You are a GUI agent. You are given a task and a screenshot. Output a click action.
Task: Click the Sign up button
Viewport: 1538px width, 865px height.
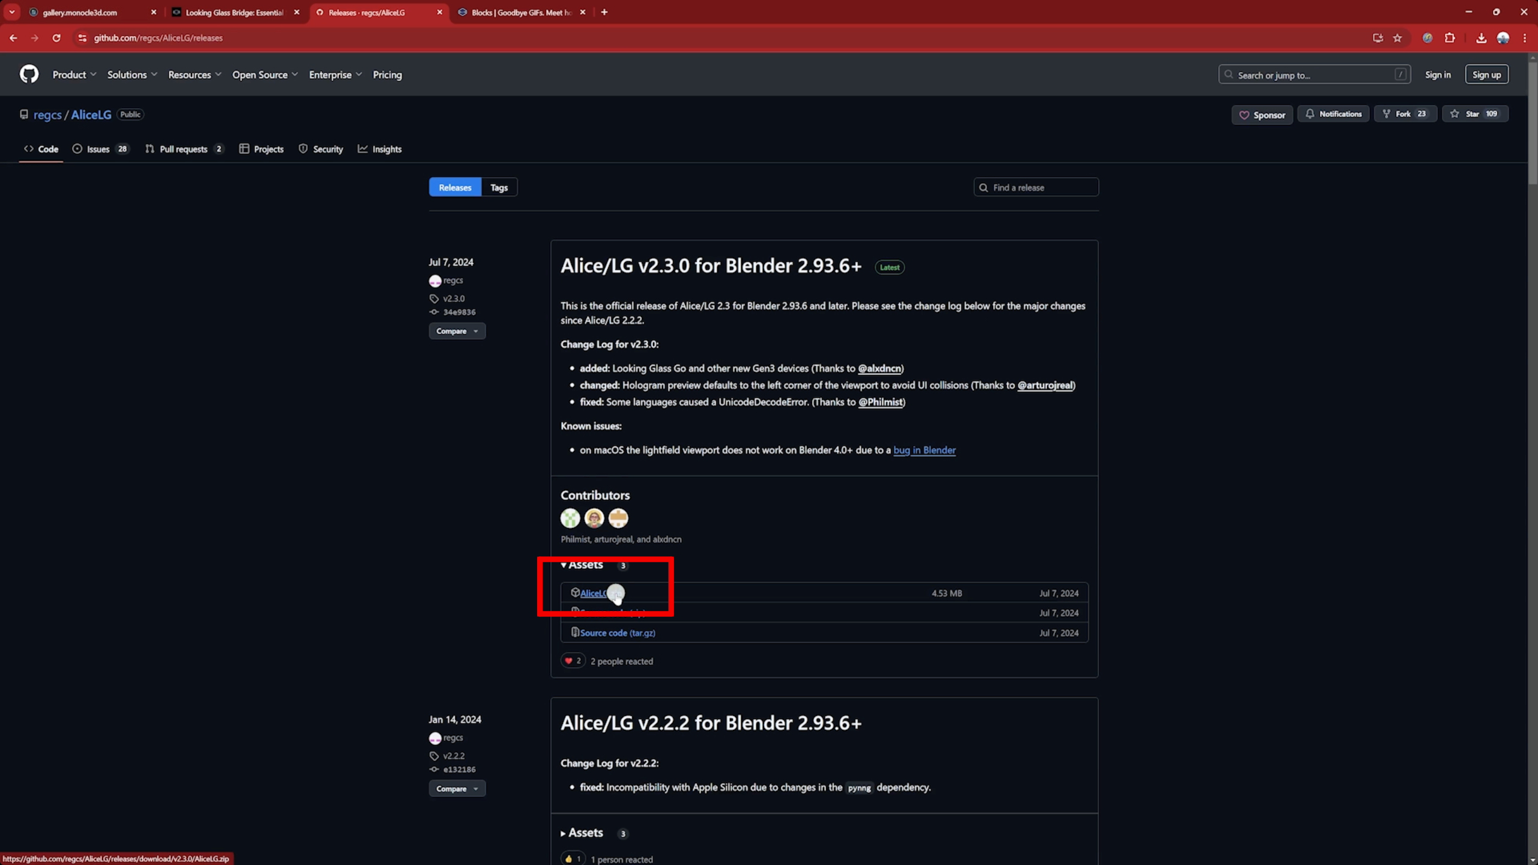point(1486,74)
